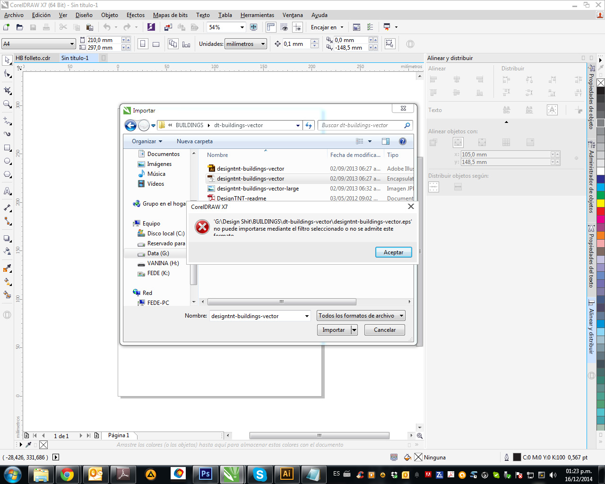This screenshot has width=605, height=484.
Task: Click Aceptar in the error dialog
Action: coord(393,252)
